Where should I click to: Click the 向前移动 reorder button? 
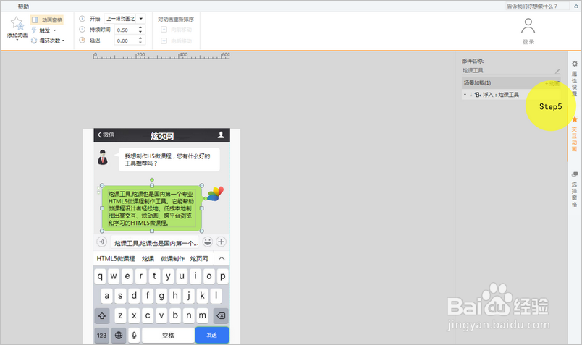177,30
